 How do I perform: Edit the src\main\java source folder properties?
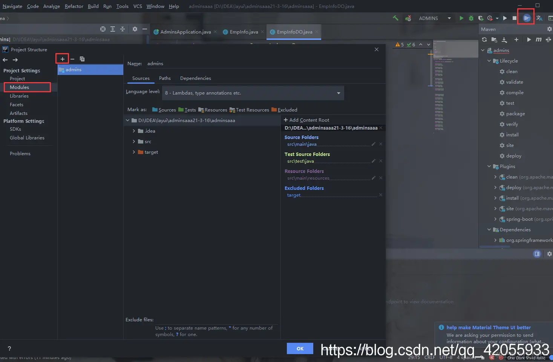[x=373, y=144]
